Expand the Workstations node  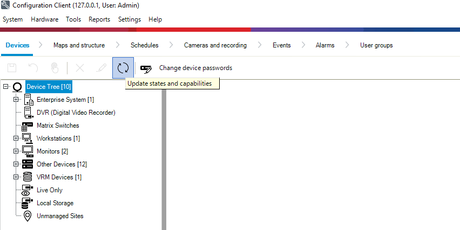16,138
